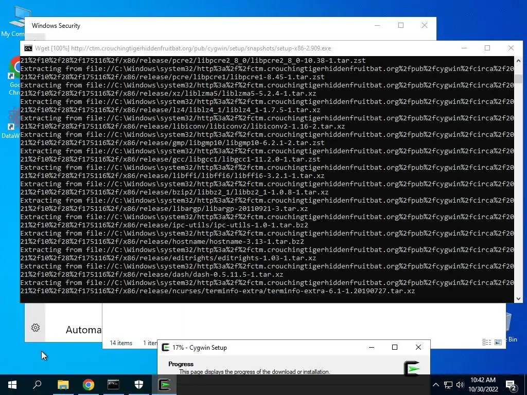
Task: Open Settings gear in Windows Security
Action: pos(36,328)
